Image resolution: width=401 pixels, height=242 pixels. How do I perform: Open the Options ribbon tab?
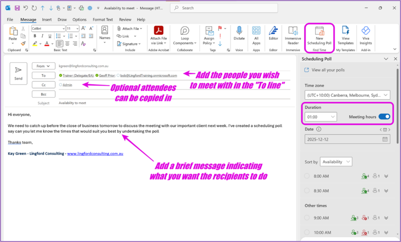pos(79,19)
